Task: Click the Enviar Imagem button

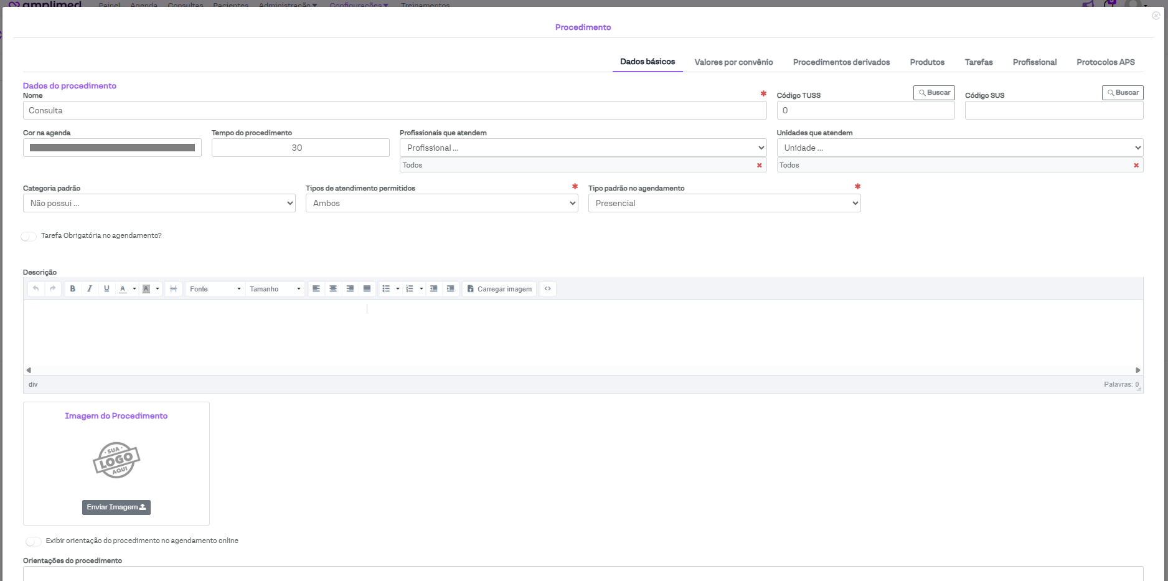Action: [116, 508]
